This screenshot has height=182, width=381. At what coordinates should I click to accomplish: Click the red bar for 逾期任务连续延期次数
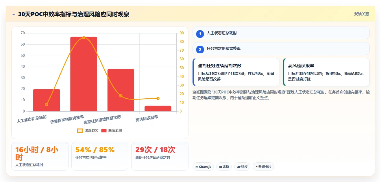[121, 90]
